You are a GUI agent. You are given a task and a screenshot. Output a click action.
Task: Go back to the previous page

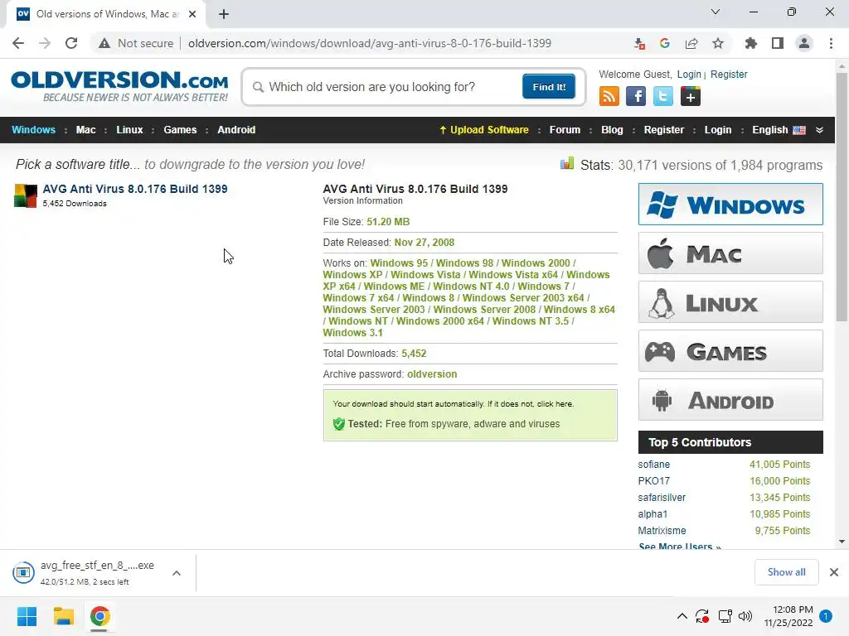18,43
